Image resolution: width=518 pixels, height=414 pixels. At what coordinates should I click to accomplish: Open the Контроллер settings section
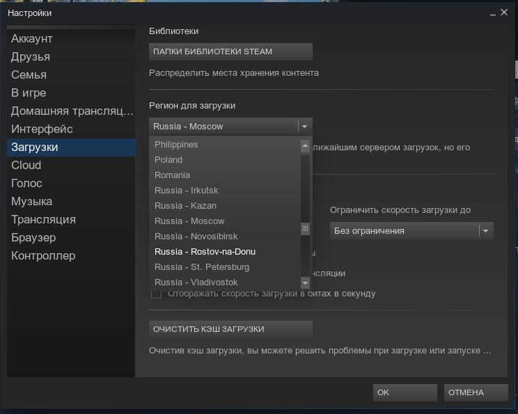click(x=71, y=256)
